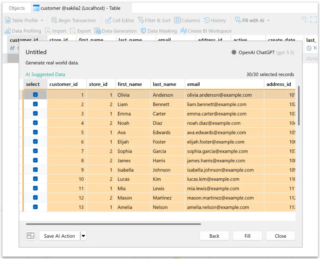Click the Untitled dialog title
Image resolution: width=320 pixels, height=259 pixels.
(36, 52)
